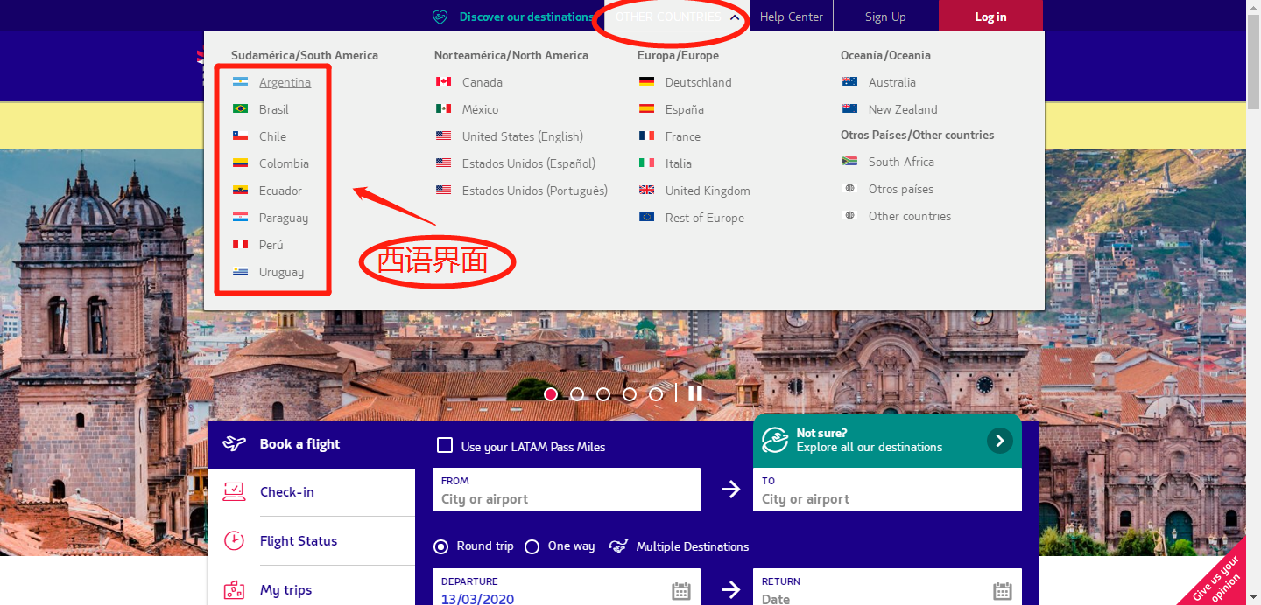
Task: Collapse the Other Countries dropdown
Action: click(735, 17)
